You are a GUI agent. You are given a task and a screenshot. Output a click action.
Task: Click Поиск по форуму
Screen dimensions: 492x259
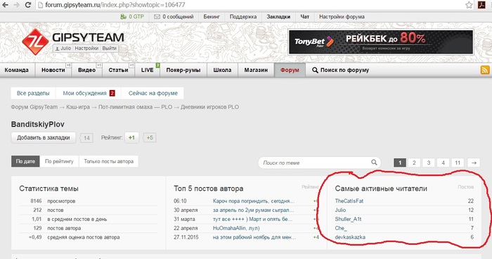341,70
